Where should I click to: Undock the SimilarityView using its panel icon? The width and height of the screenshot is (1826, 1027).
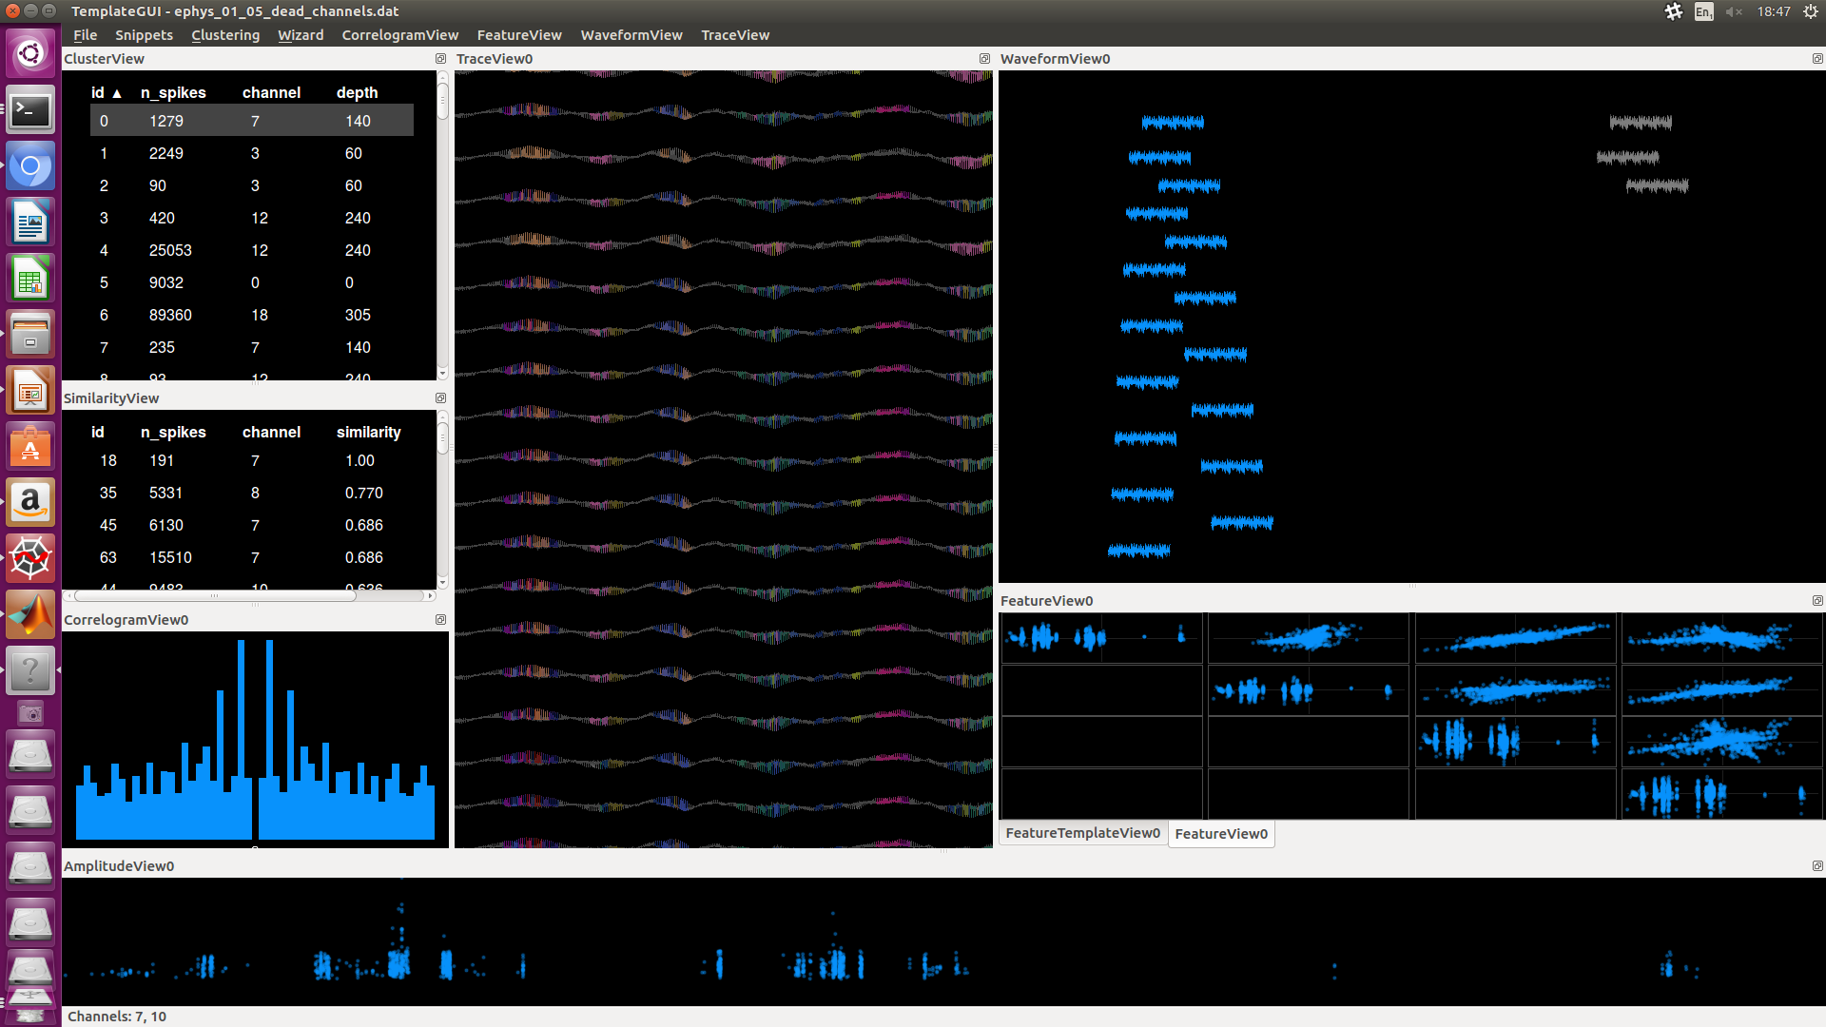pyautogui.click(x=440, y=397)
